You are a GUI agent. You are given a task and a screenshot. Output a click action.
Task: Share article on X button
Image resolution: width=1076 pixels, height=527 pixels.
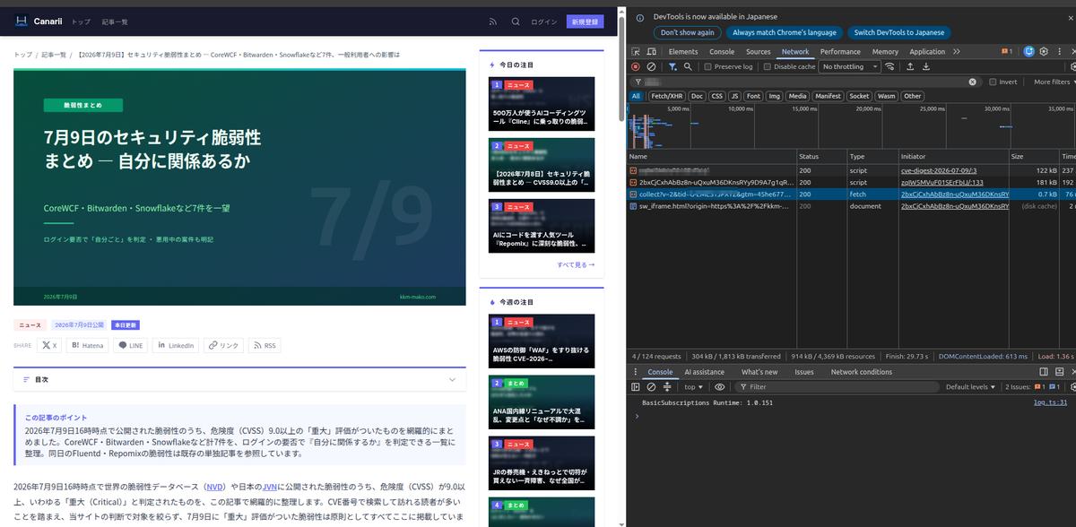pyautogui.click(x=49, y=345)
